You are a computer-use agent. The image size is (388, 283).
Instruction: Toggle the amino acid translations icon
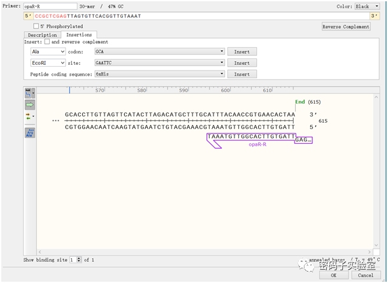pos(30,133)
